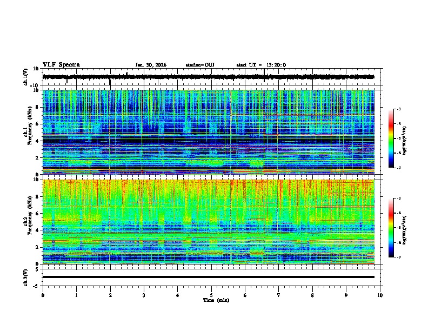Click the "ch.1(V)" waveform axis label
Screen dimensions: 428x331
pyautogui.click(x=26, y=77)
